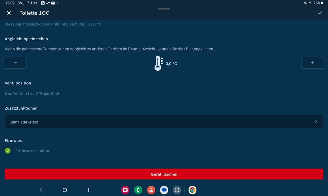328x196 pixels.
Task: Select the thermometer icon next to 0,0 °C
Action: tap(159, 63)
